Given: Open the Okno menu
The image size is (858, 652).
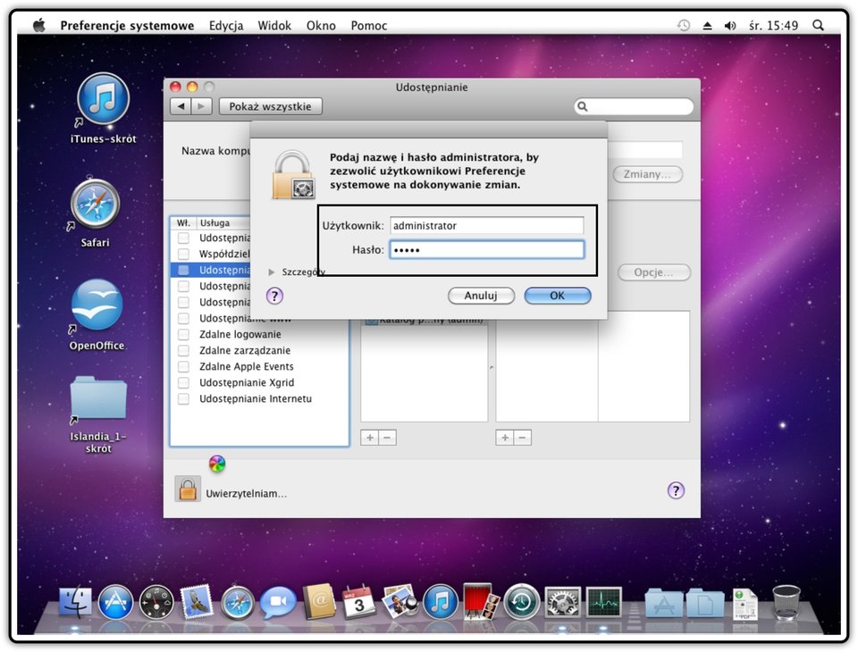Looking at the screenshot, I should coord(321,26).
